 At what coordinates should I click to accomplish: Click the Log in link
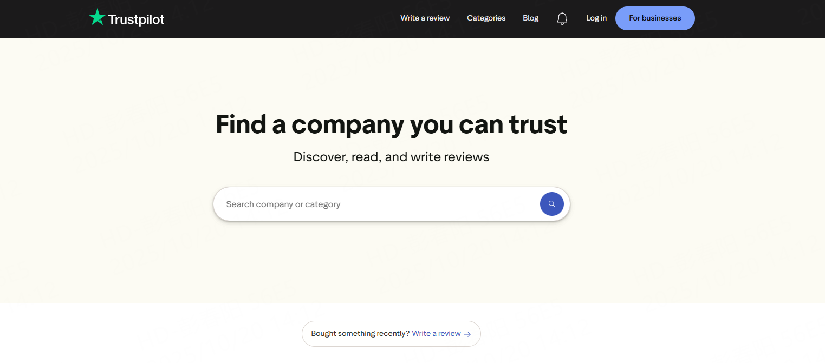coord(596,18)
